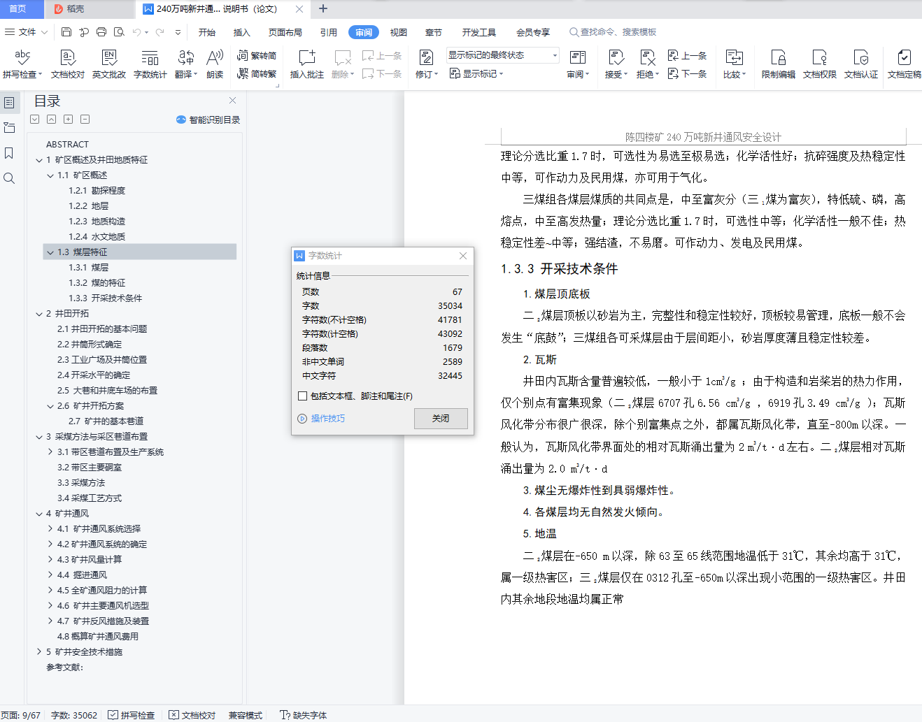The width and height of the screenshot is (922, 722).
Task: Jump to previous change with 上一条
Action: [688, 55]
